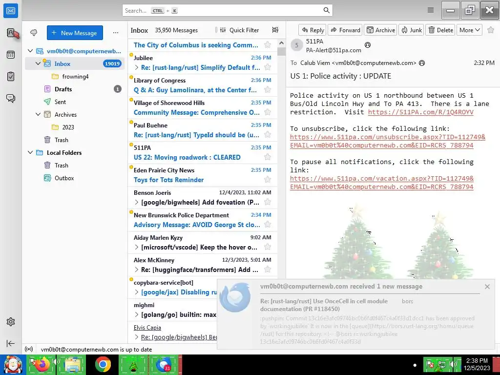Star the Toys for Tots Reminder message

point(268,180)
